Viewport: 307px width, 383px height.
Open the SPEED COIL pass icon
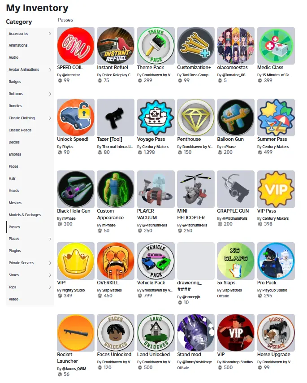(76, 46)
